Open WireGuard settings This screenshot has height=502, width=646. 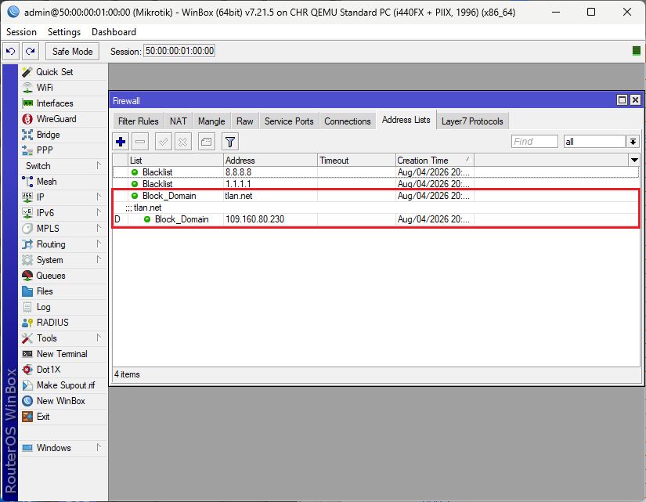(x=63, y=119)
